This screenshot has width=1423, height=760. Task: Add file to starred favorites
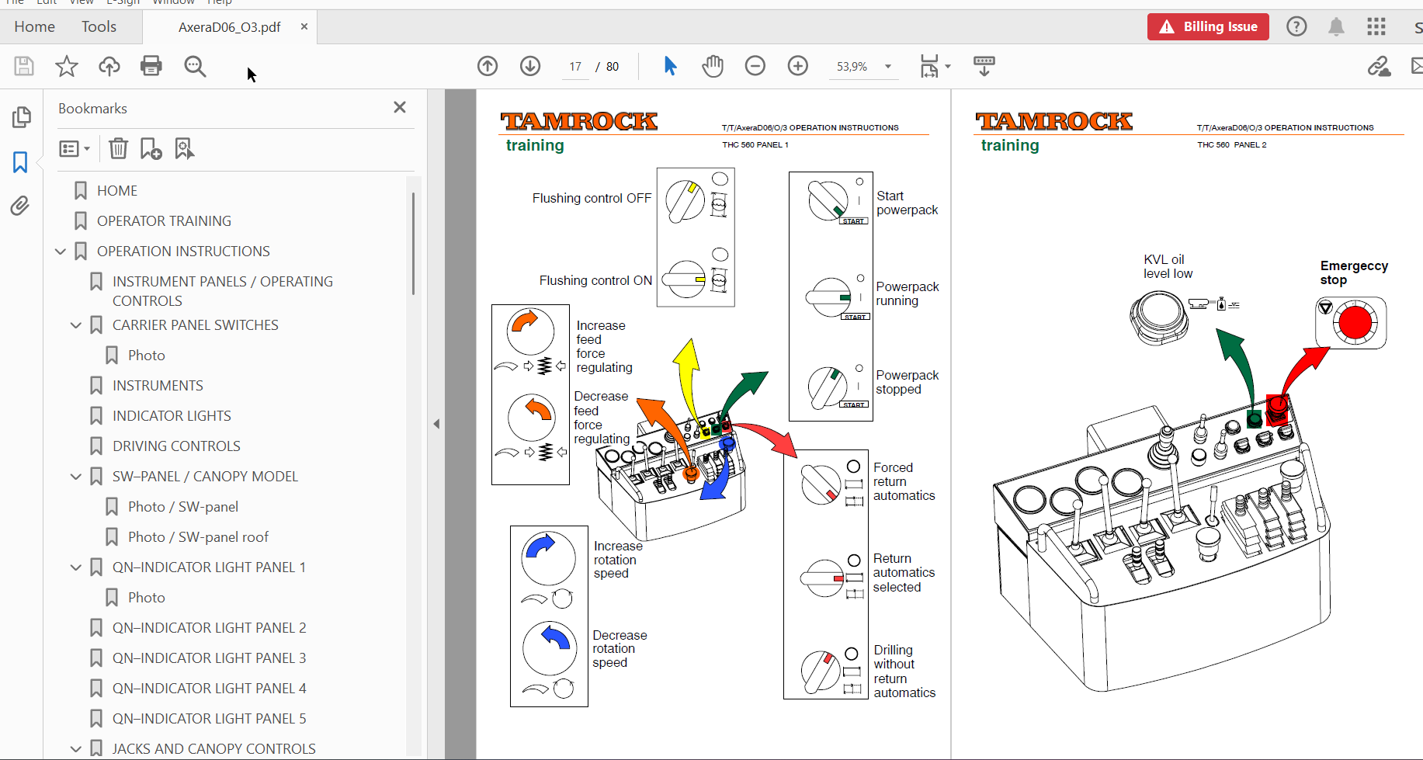[x=67, y=66]
